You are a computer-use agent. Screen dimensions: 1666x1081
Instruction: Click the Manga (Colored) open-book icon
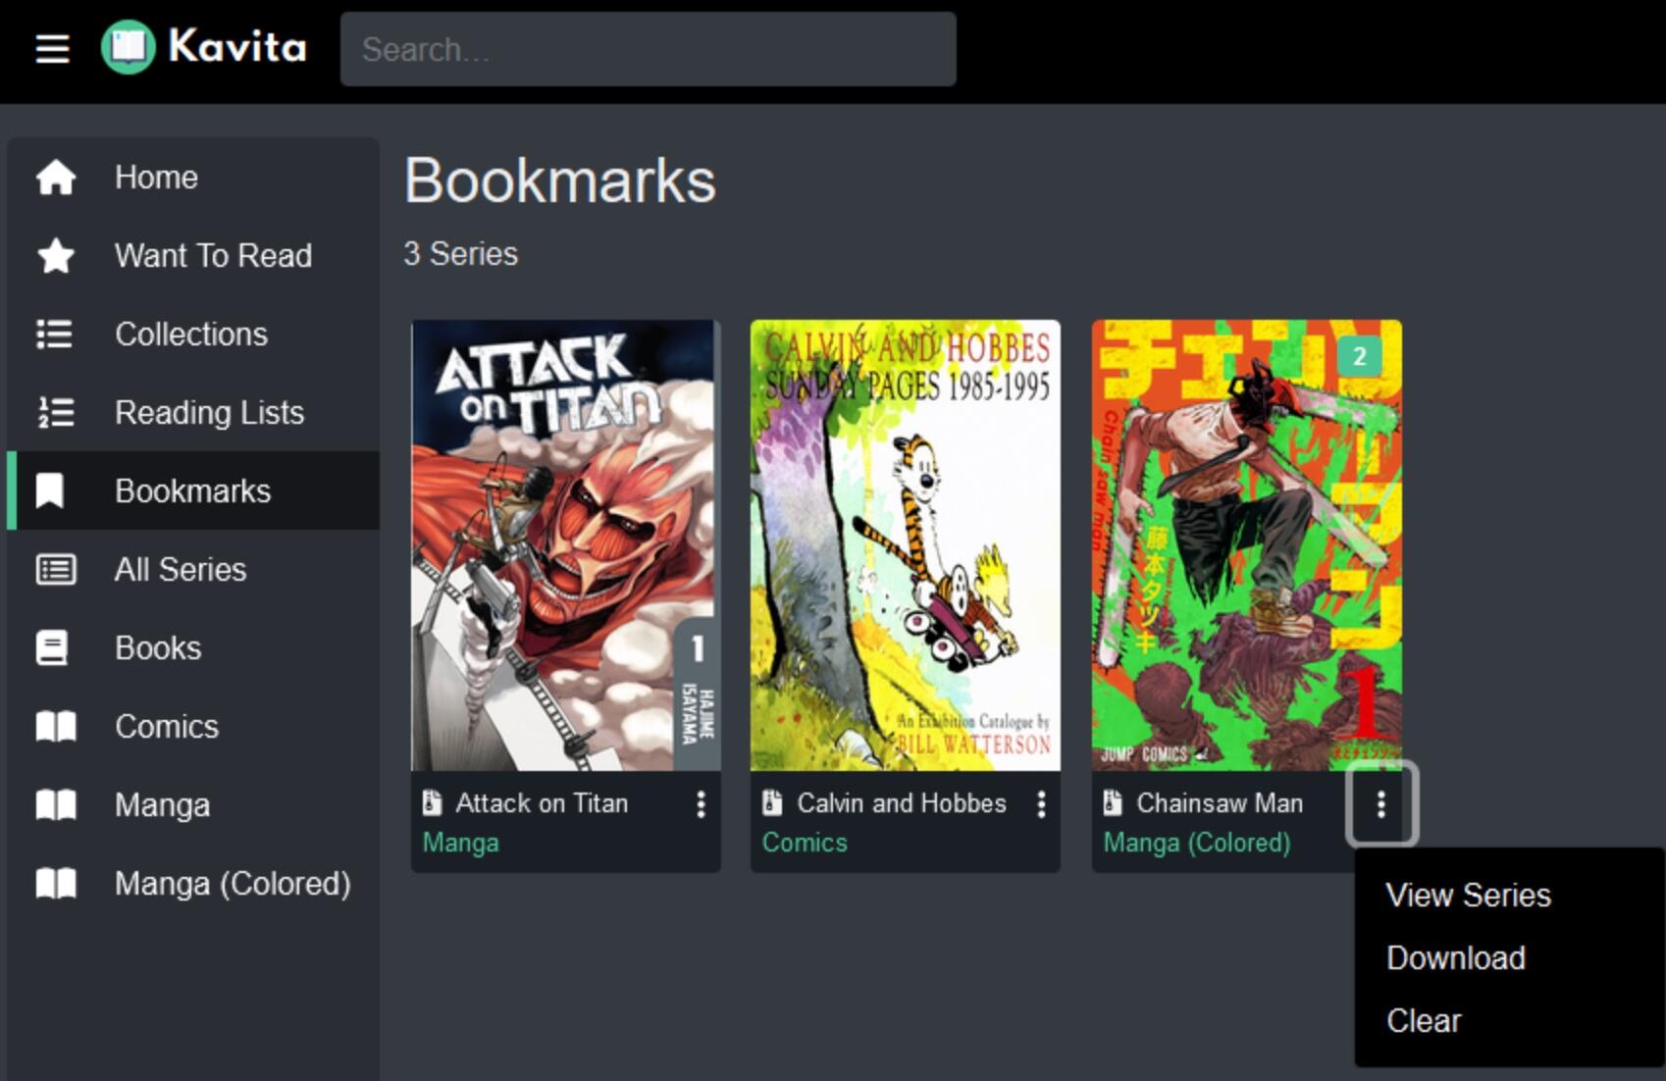click(56, 884)
